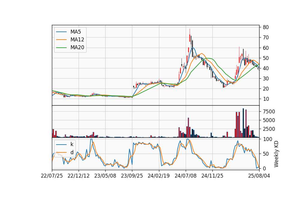This screenshot has width=288, height=207.
Task: Click the price axis value 20
Action: coord(266,89)
